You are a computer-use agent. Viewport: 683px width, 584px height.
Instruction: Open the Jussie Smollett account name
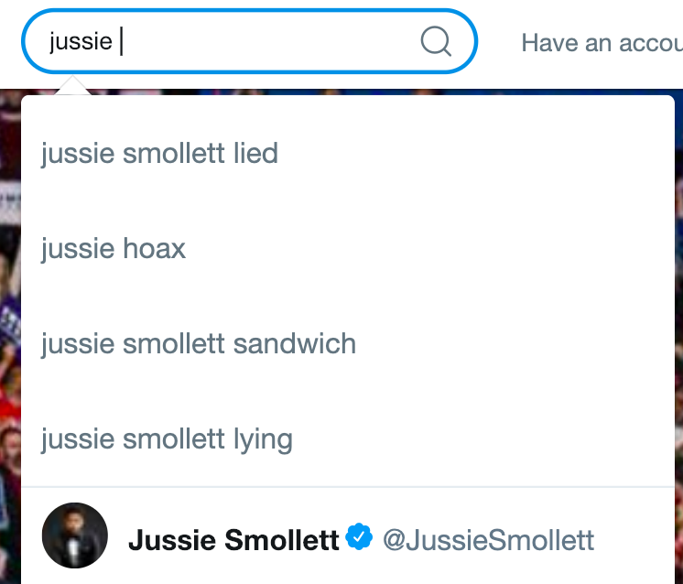pos(233,540)
